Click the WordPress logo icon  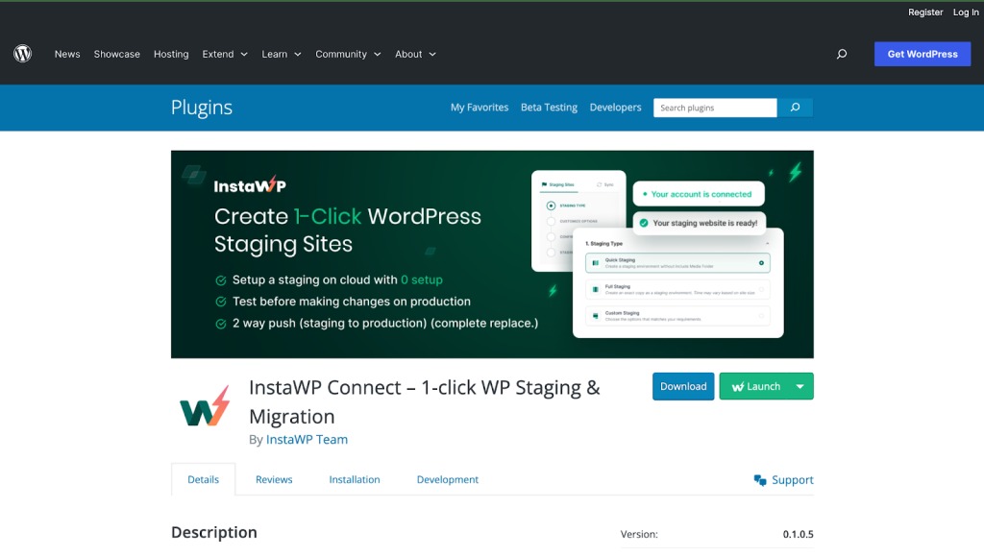point(23,54)
